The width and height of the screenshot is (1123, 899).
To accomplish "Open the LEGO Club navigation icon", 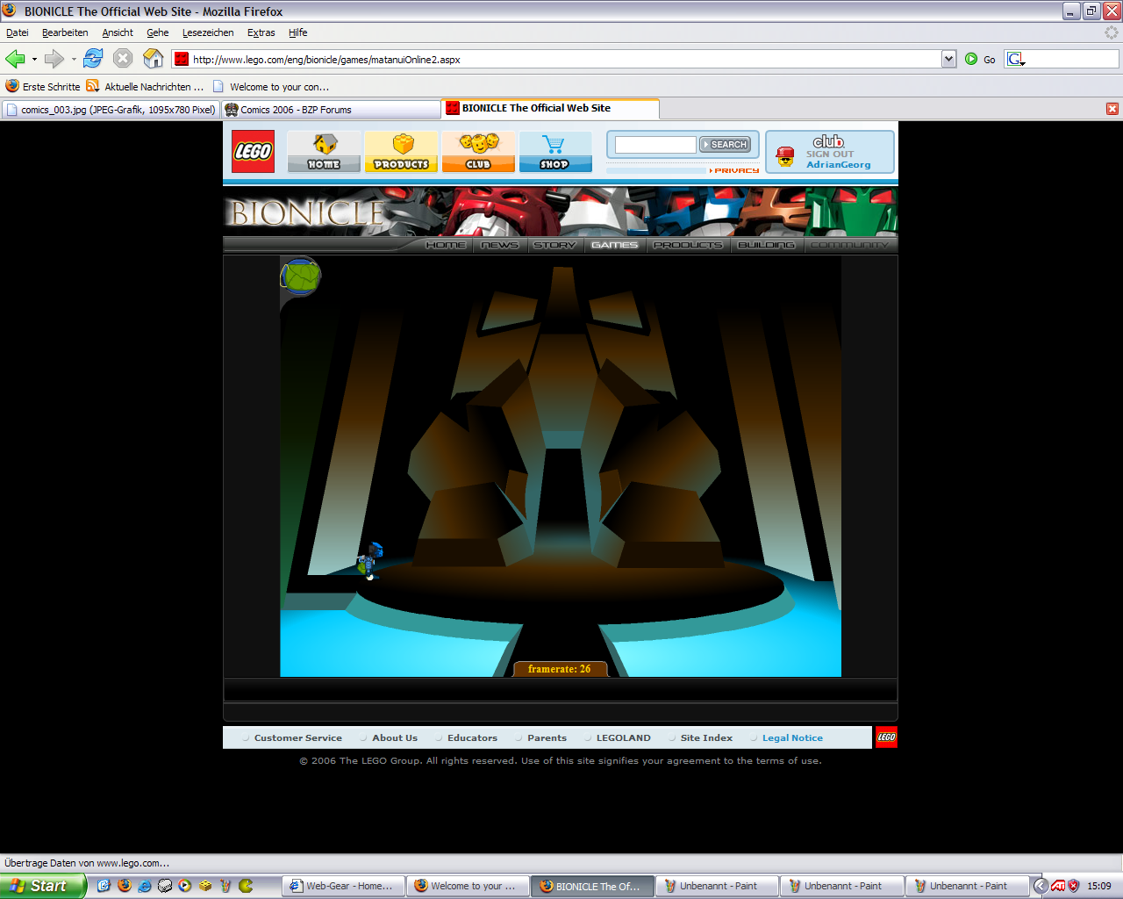I will point(478,152).
